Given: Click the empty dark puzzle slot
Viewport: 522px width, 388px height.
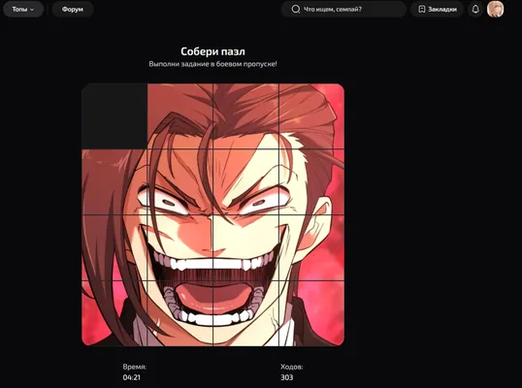Looking at the screenshot, I should tap(114, 116).
